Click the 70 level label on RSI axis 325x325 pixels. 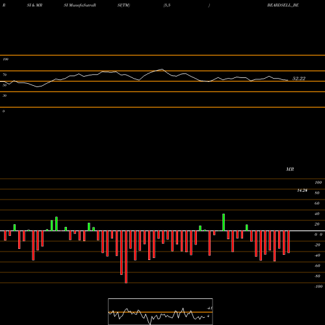[x=5, y=75]
